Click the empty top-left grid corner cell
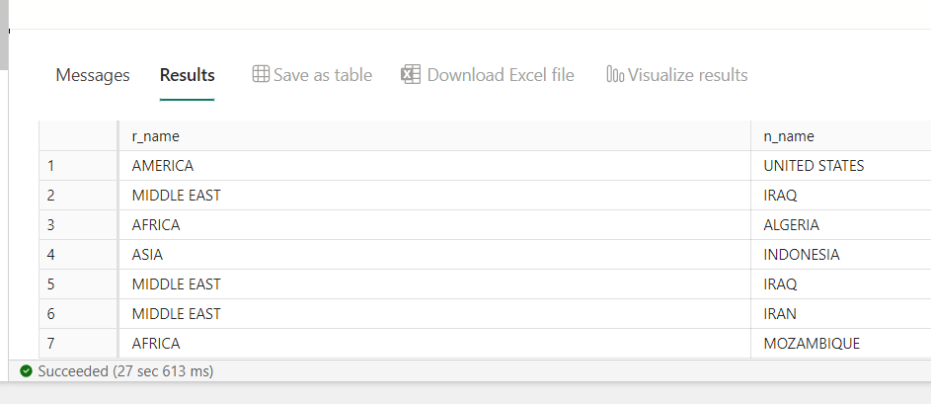Viewport: 931px width, 404px height. (79, 136)
